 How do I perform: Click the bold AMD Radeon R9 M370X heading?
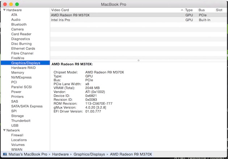coord(72,64)
